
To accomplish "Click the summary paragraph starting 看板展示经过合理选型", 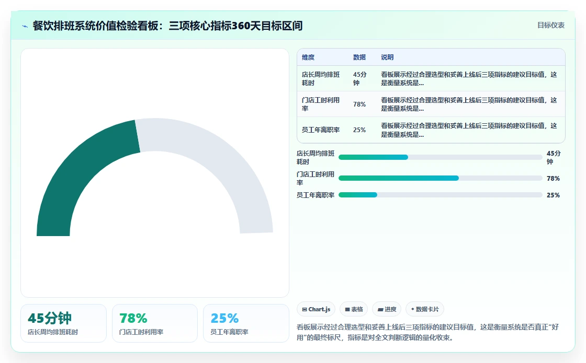I will (427, 332).
